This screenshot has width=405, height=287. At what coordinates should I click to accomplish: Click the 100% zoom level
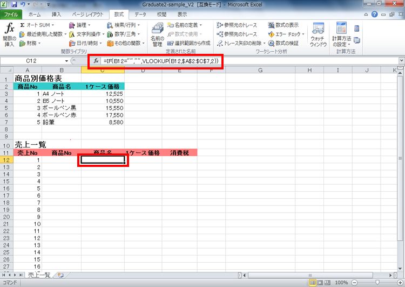coord(341,283)
